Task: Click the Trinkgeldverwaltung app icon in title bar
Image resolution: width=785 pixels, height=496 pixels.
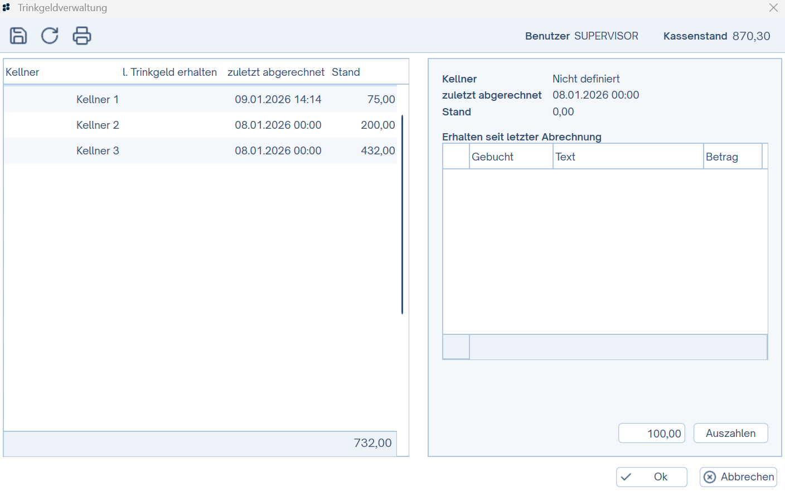Action: tap(7, 8)
